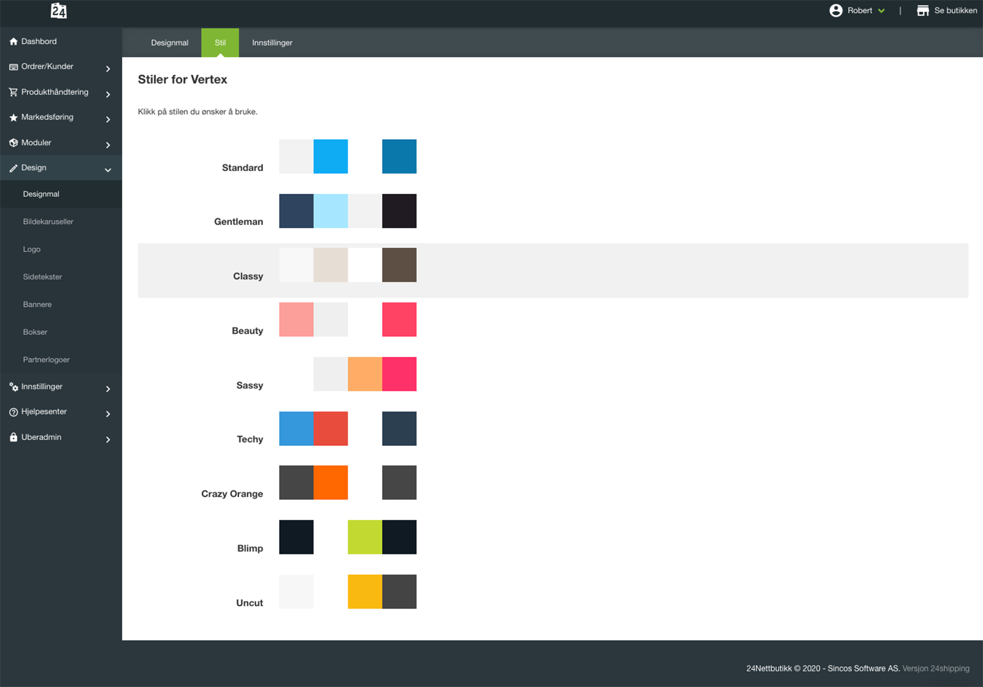The width and height of the screenshot is (983, 687).
Task: Collapse the Design menu chevron
Action: point(108,170)
